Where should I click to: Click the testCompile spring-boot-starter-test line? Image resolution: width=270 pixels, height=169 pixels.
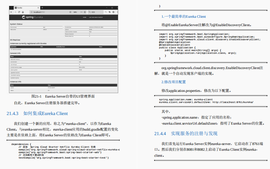tap(64, 158)
